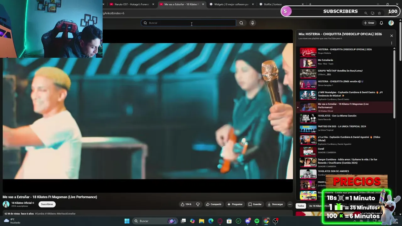Viewport: 402px width, 226px height.
Task: Click #MeVasAExtrañar hashtag link
Action: coord(66,214)
